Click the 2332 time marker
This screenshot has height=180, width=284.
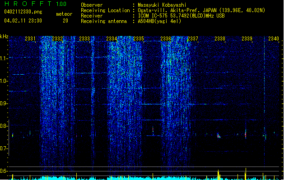coord(57,39)
